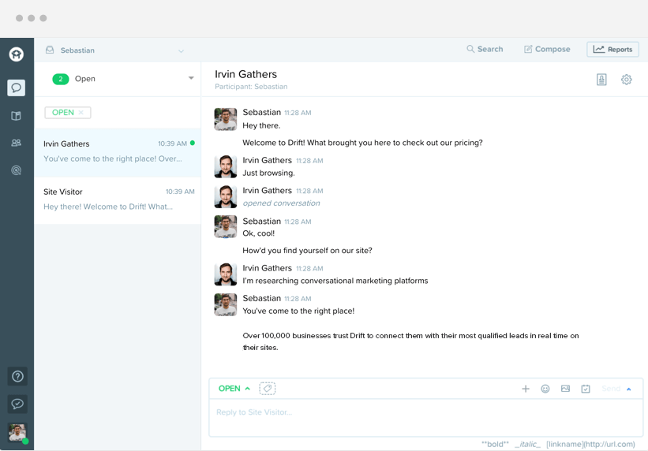Click the message 'Just browsing.'
Screen dimensions: 648x451
pos(268,173)
